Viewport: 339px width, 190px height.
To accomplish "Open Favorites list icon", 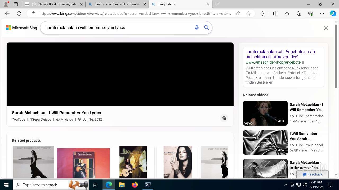I will pos(287,13).
